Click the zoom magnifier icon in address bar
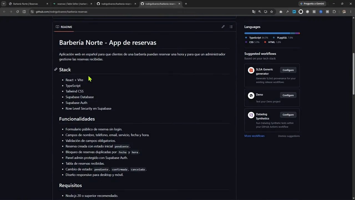Viewport: 355px width, 200px height. point(260,12)
